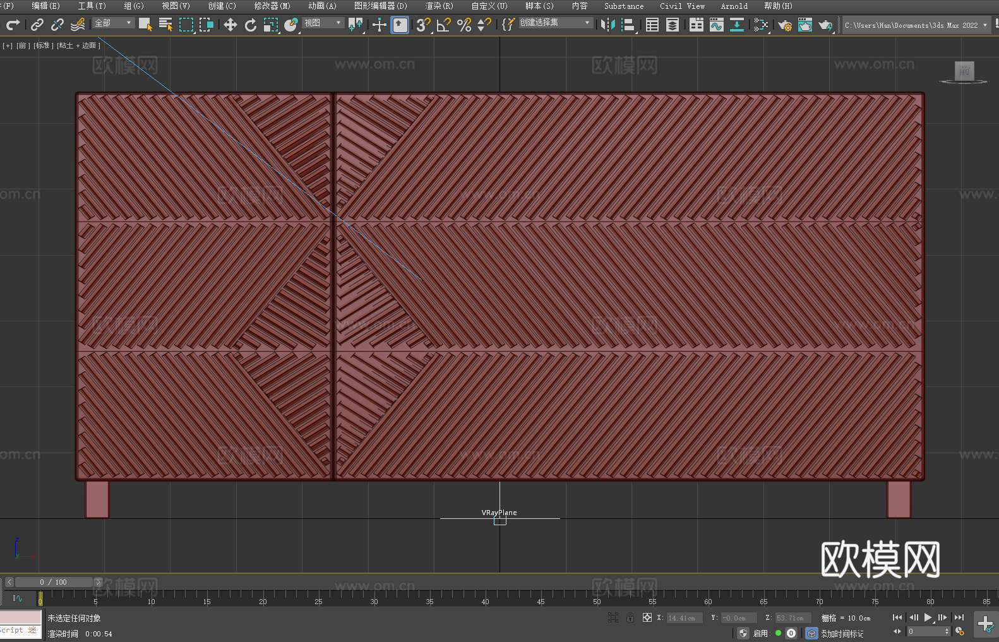Click the Redo arrow icon
The height and width of the screenshot is (642, 999).
(x=13, y=25)
